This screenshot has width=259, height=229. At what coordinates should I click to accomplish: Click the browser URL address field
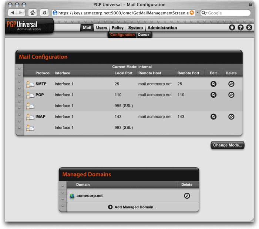tap(123, 13)
